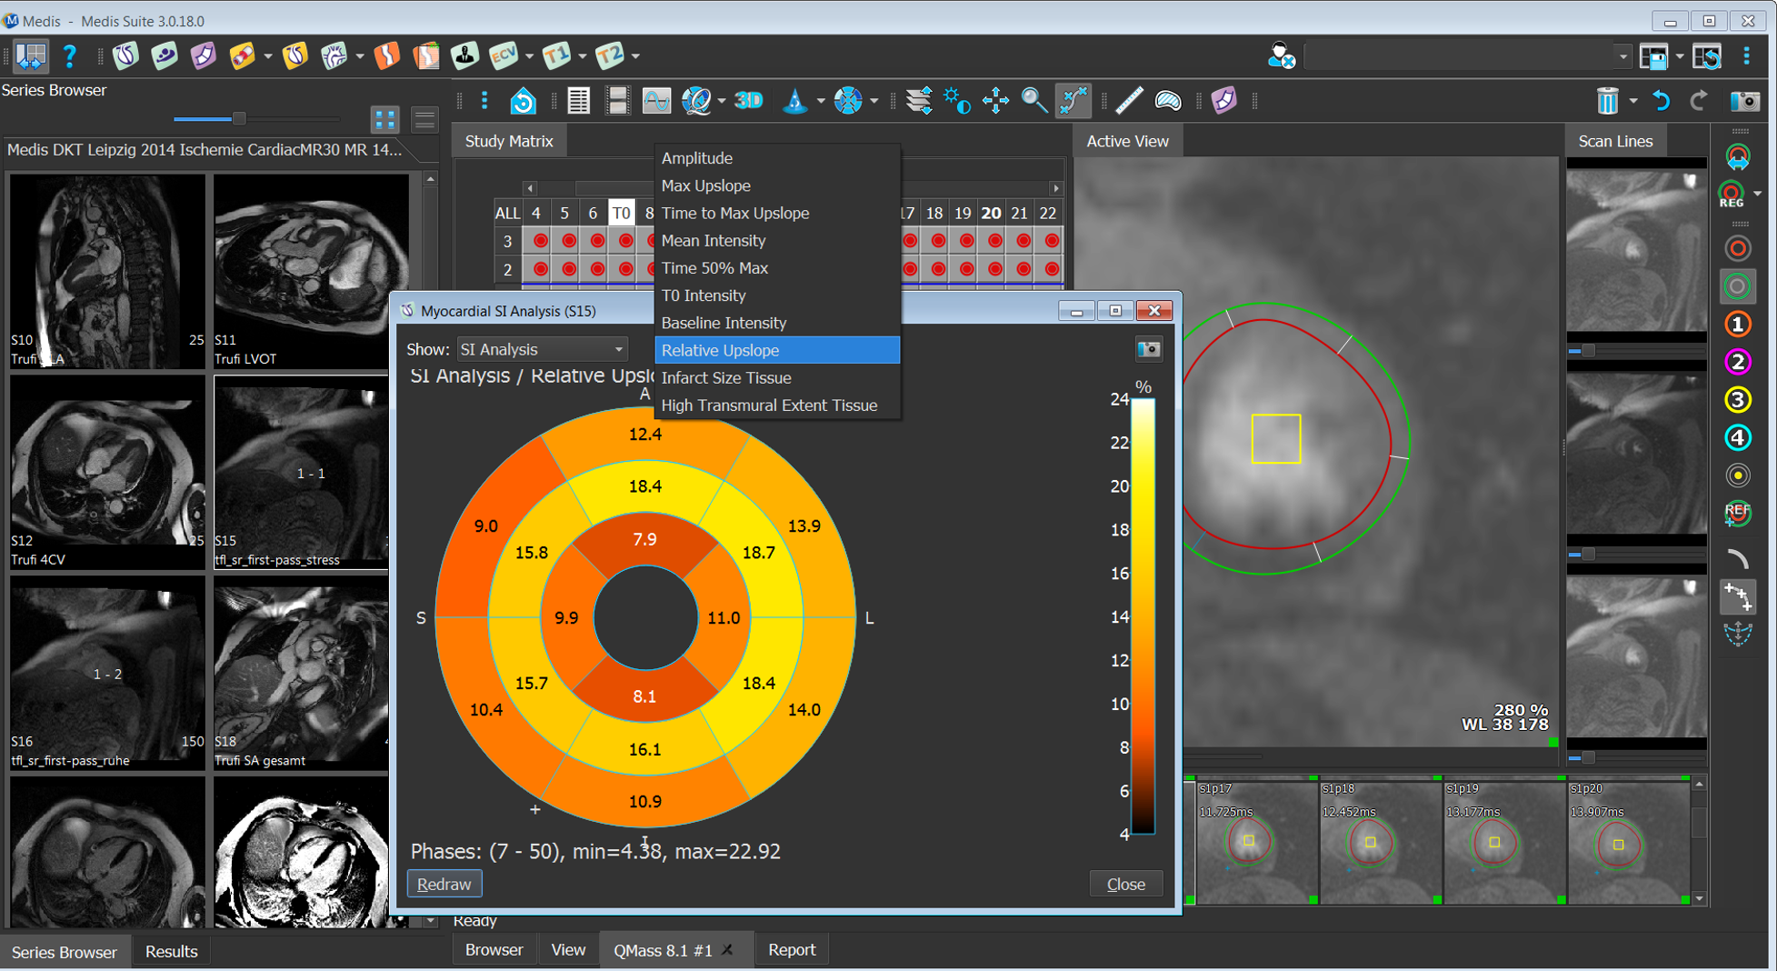1777x971 pixels.
Task: Click the camera snapshot icon in SI dialog
Action: 1148,349
